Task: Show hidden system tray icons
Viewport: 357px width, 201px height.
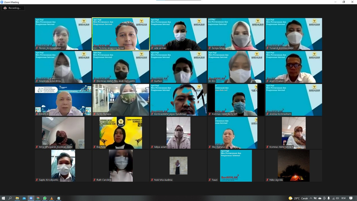Action: pyautogui.click(x=311, y=198)
